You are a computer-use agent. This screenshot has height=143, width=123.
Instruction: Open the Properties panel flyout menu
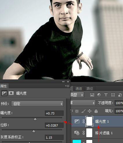click(x=67, y=86)
